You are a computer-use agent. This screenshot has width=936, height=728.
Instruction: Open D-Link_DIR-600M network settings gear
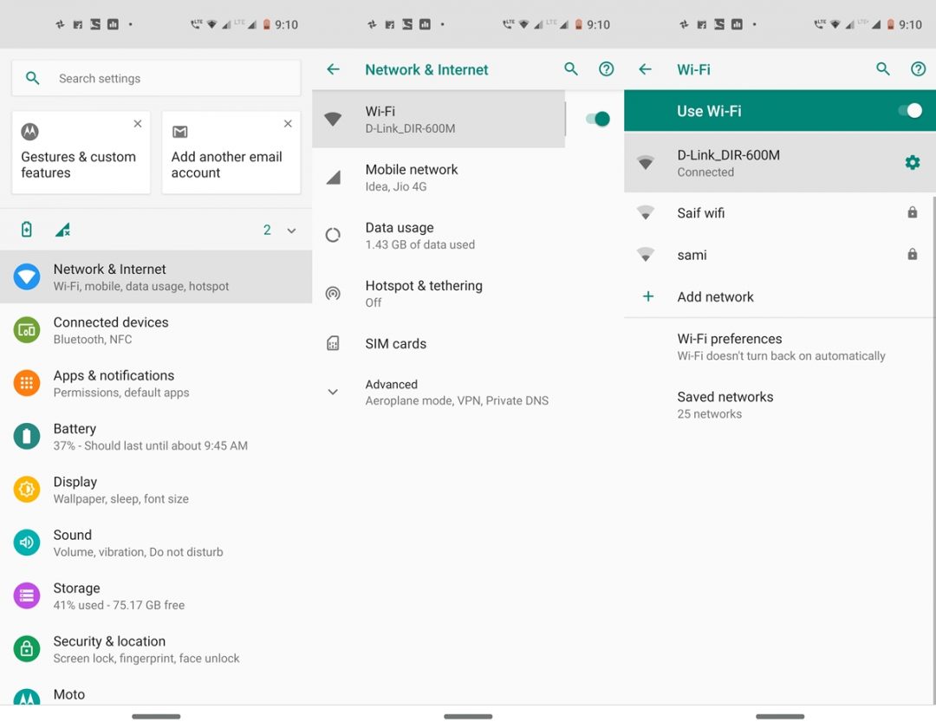coord(912,162)
